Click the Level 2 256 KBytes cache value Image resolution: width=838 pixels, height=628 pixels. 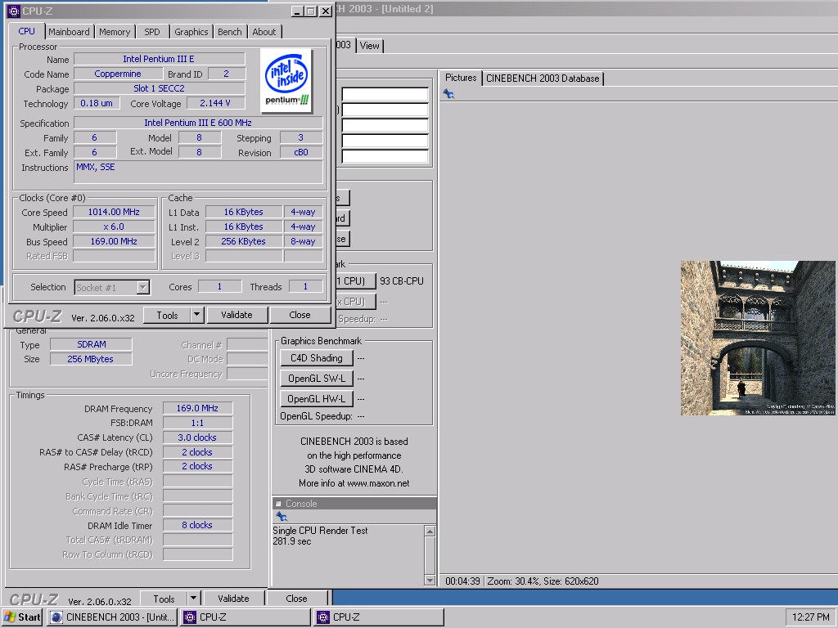click(244, 241)
